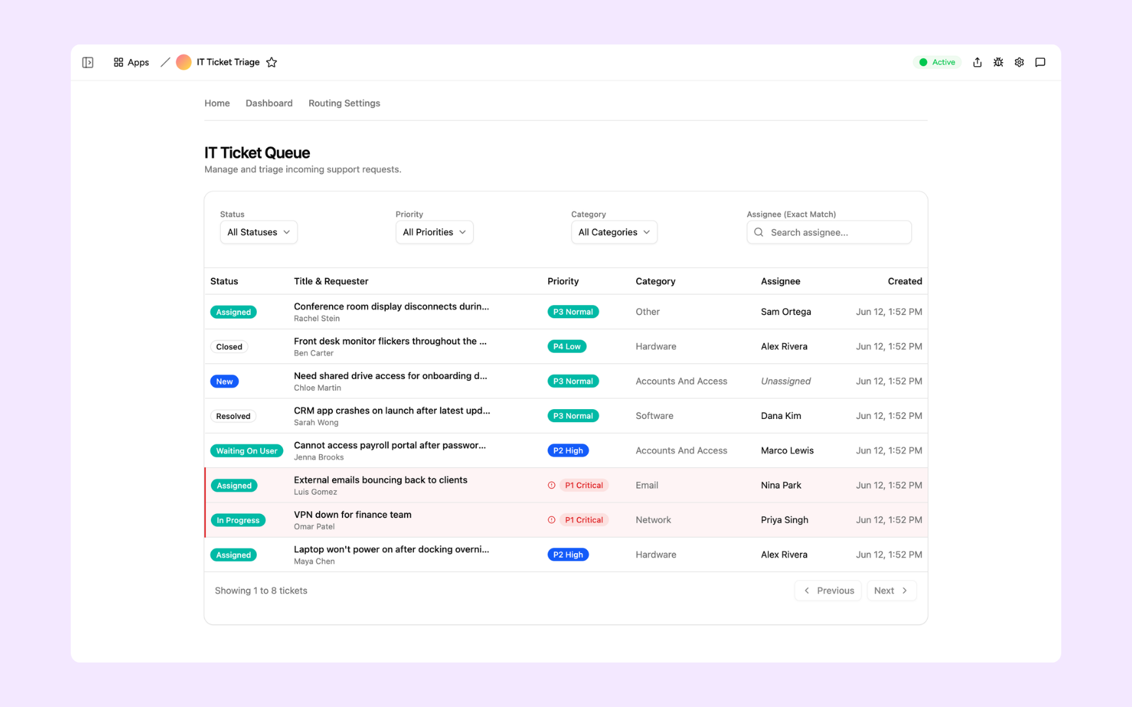The width and height of the screenshot is (1132, 707).
Task: Star the IT Ticket Triage app
Action: 272,62
